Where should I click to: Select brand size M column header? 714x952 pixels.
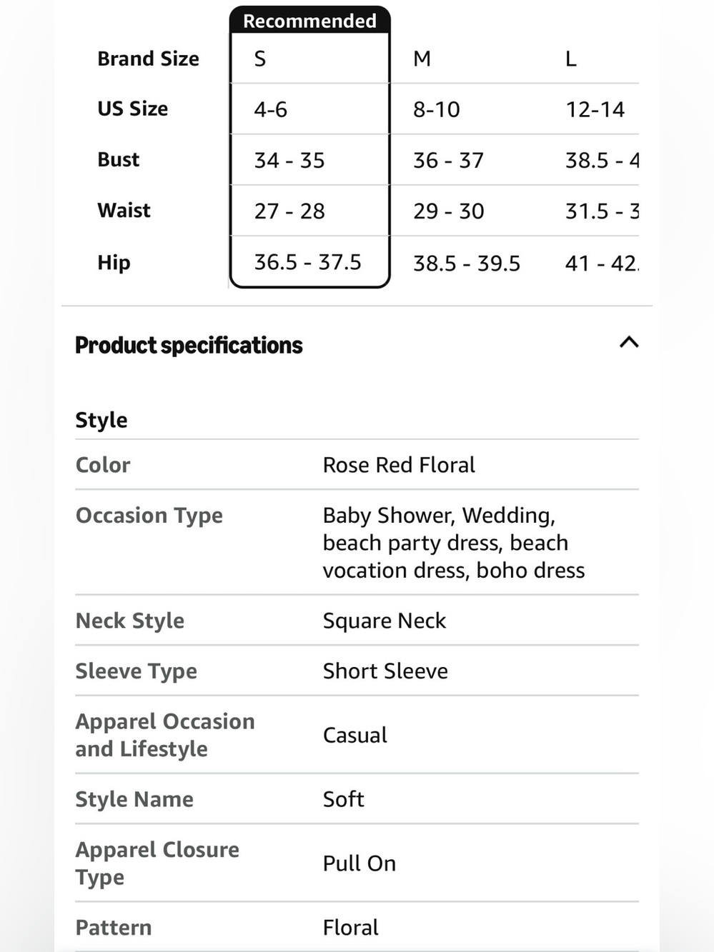422,59
